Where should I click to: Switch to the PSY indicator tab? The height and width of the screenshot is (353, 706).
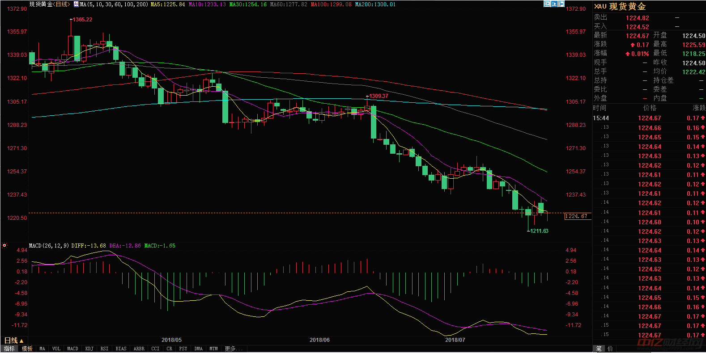click(183, 349)
